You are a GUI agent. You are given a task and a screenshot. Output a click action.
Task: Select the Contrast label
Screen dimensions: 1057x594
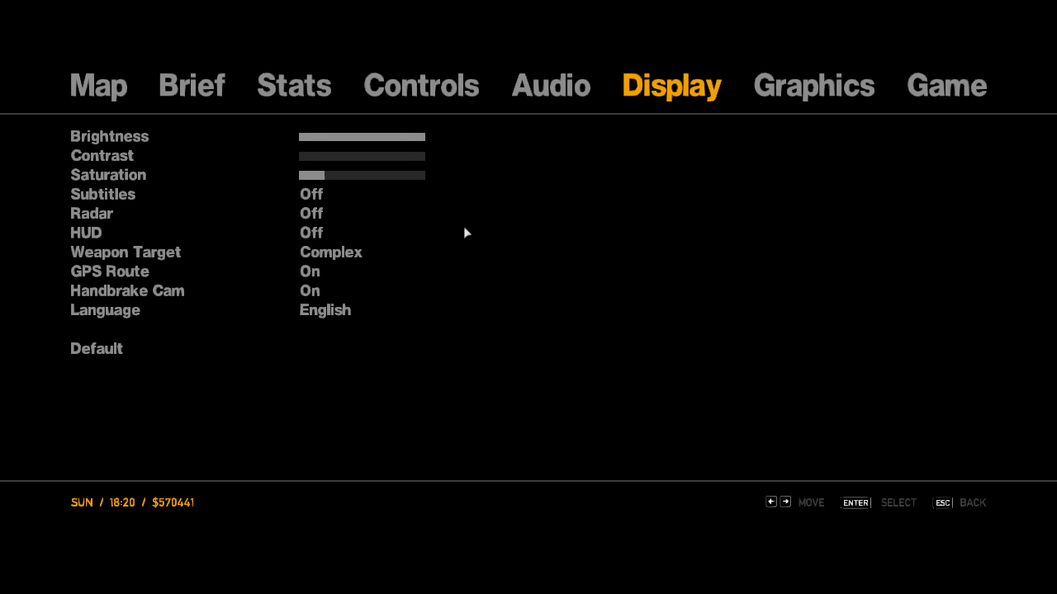pos(102,156)
